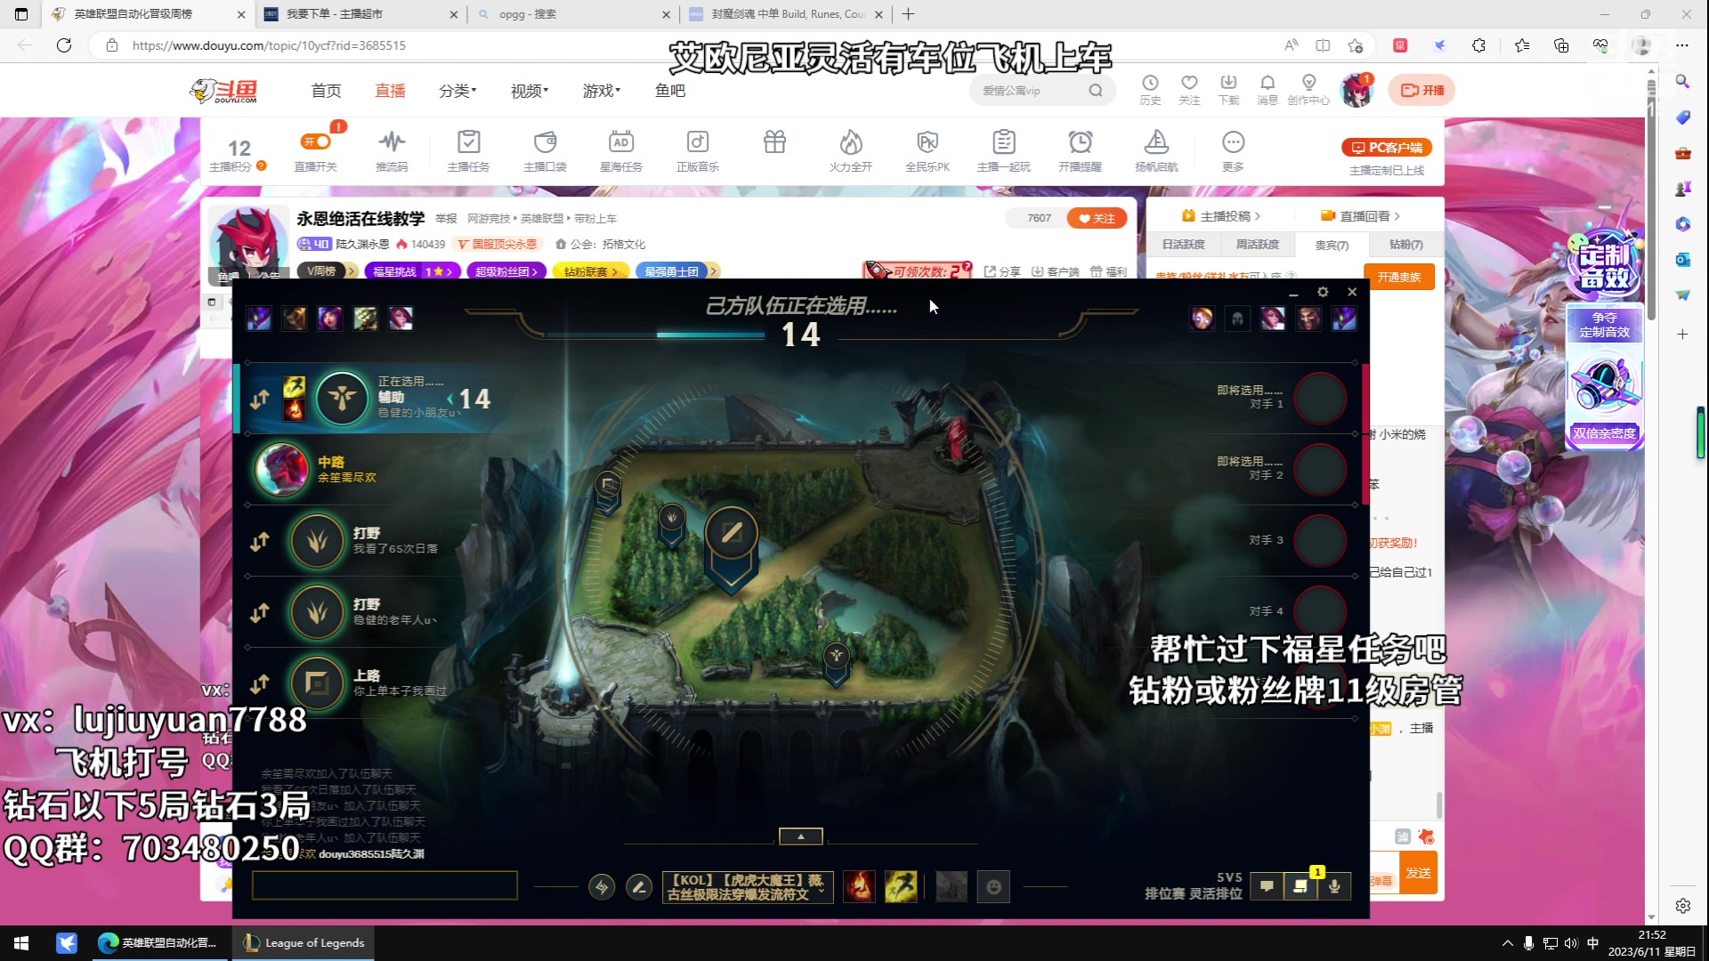
Task: Click the PC客户端 button
Action: pos(1387,148)
